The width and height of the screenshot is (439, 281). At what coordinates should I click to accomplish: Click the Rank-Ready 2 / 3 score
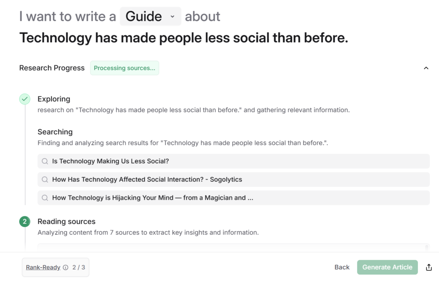pyautogui.click(x=78, y=268)
